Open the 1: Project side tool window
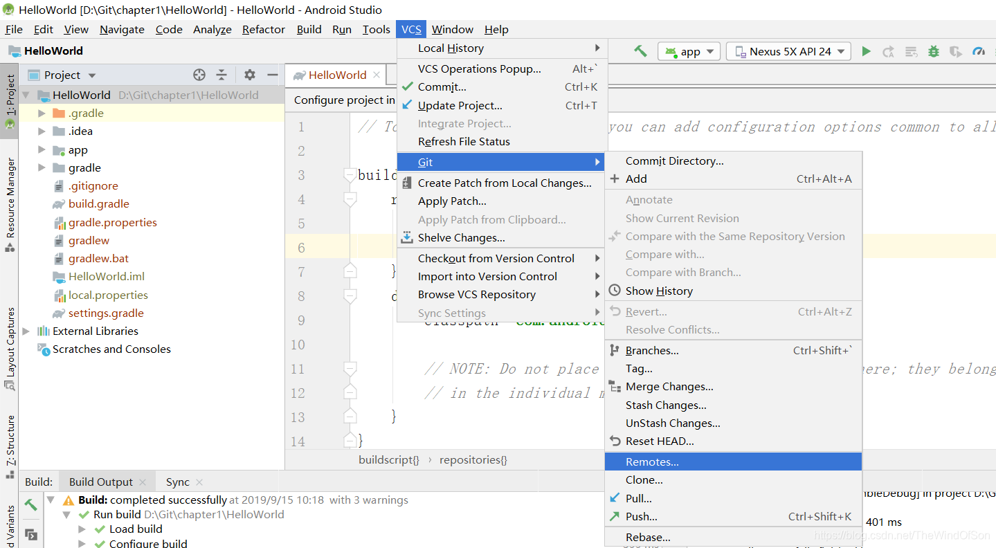 [x=10, y=102]
